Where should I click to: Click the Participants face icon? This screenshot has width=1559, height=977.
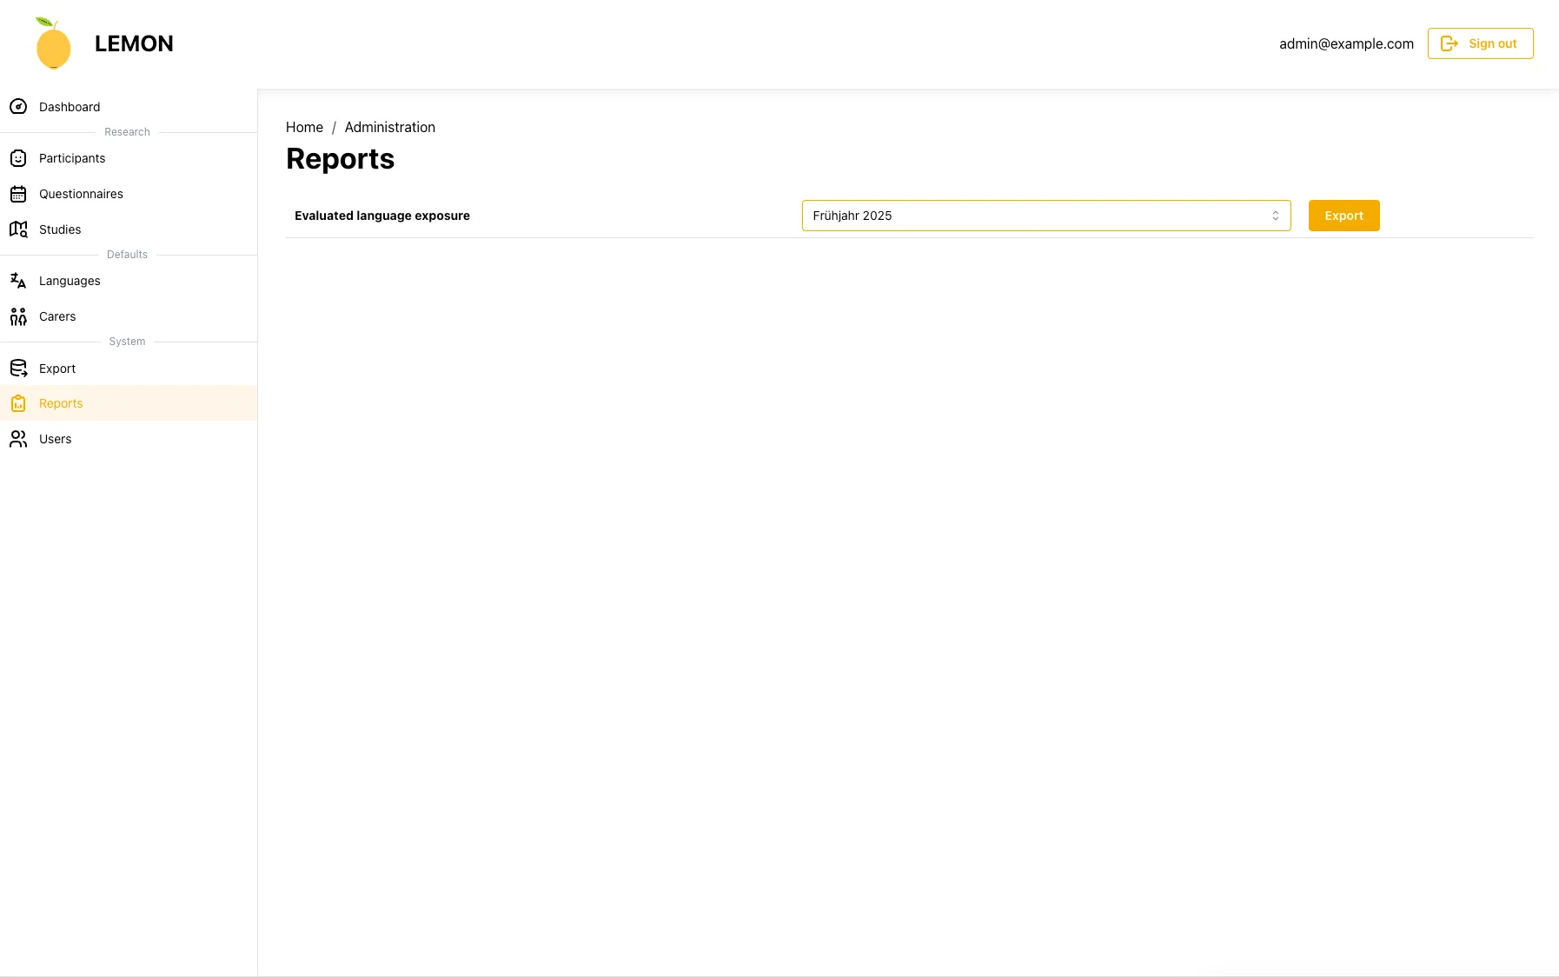(x=18, y=158)
